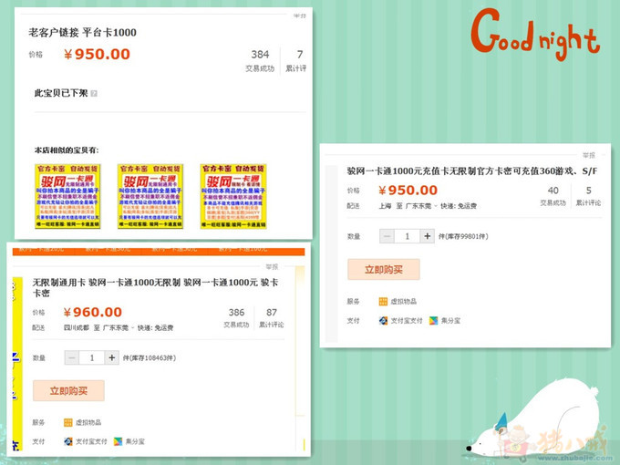Screen dimensions: 620x465
Task: Click the 集分宝 icon in ¥950 listing
Action: click(x=434, y=321)
